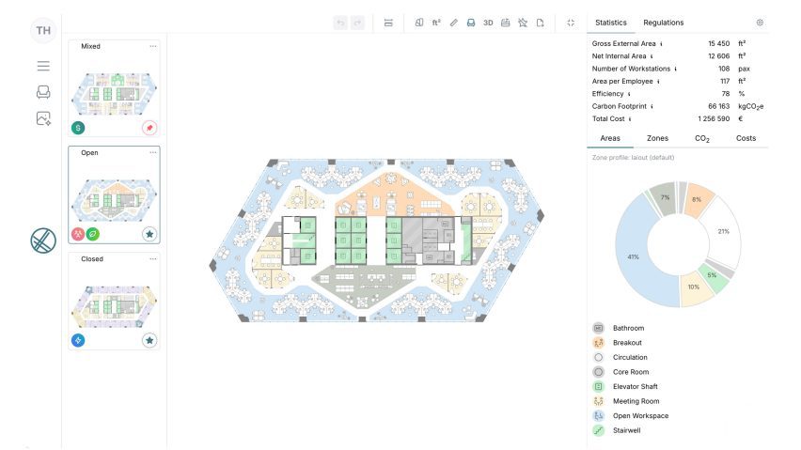Switch to the Regulations tab

pyautogui.click(x=663, y=23)
